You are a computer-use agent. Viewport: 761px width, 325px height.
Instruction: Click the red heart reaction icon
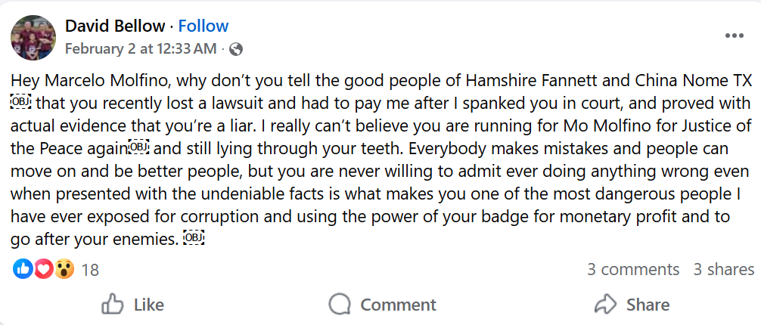coord(44,269)
